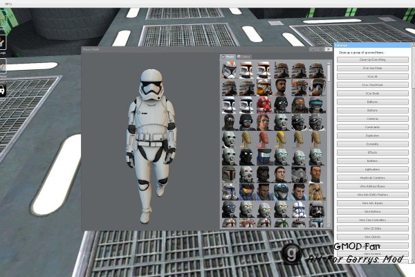
Task: Clean up SCar CheckPoint items
Action: tap(372, 85)
